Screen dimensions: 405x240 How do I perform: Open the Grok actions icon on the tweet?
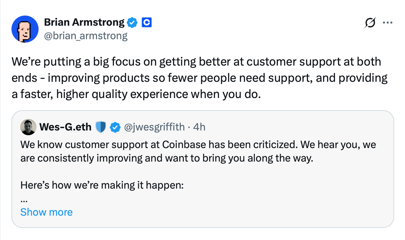click(370, 23)
